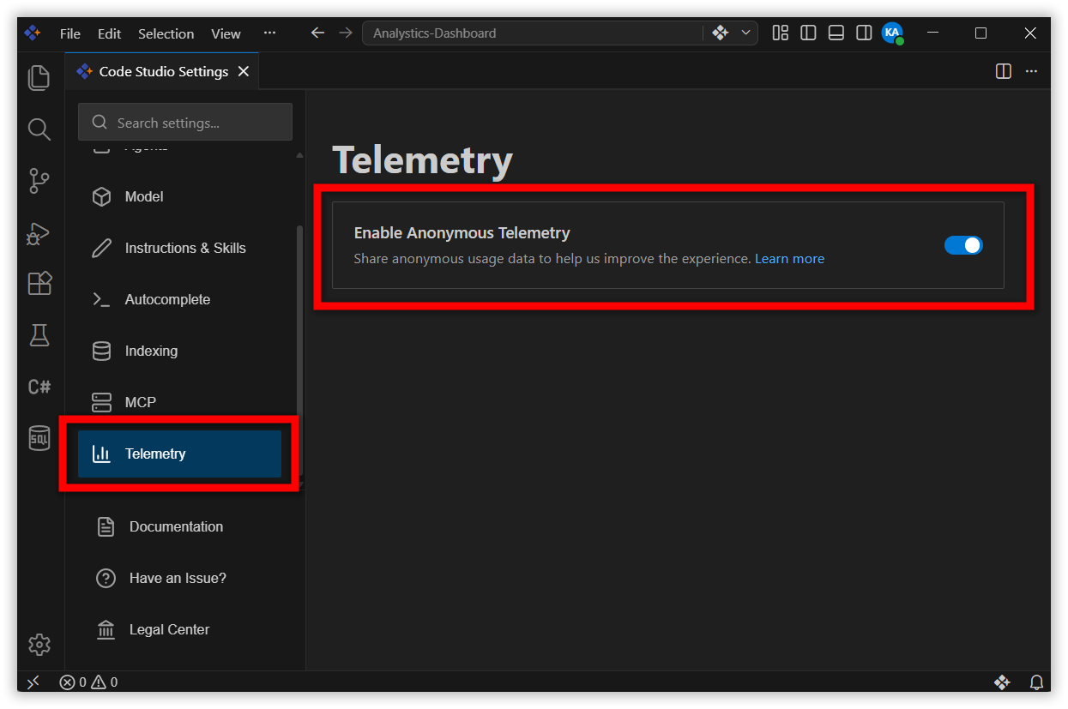
Task: Open Customize Layout icon
Action: (x=780, y=33)
